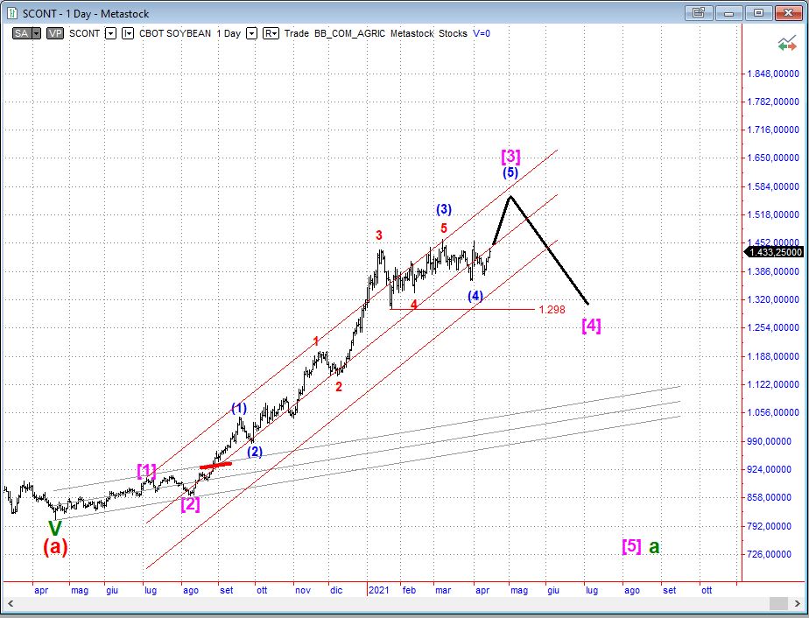
Task: Open the I indicator dropdown
Action: point(128,33)
